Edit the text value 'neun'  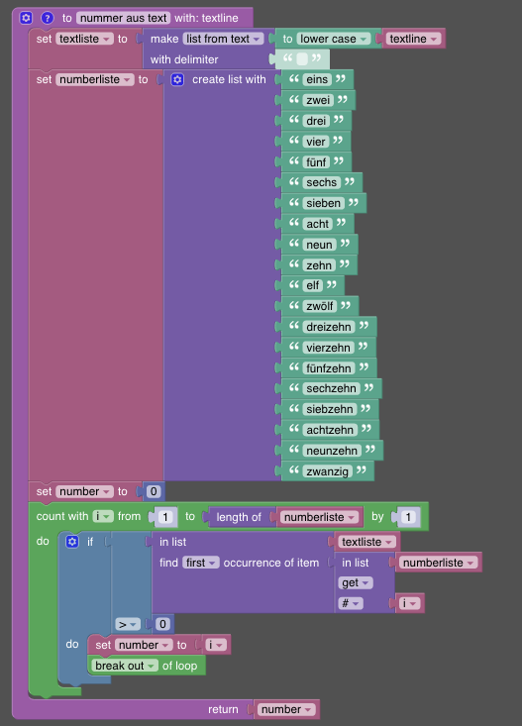320,245
